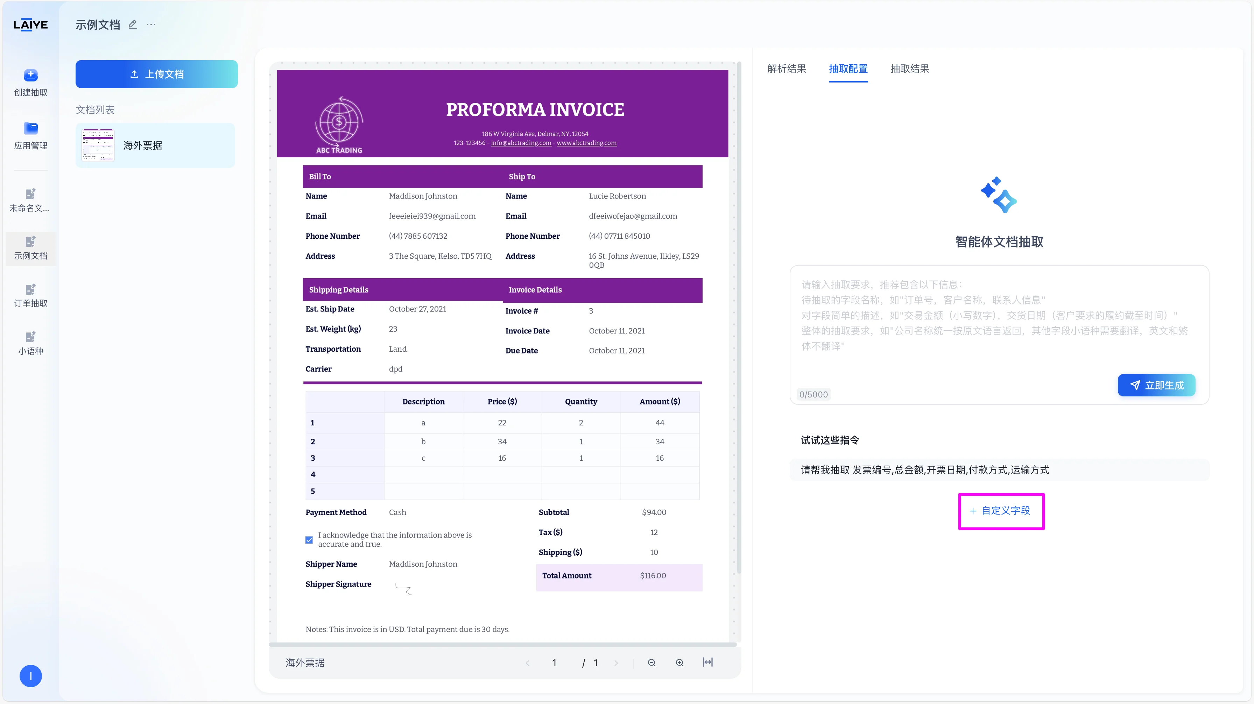Screen dimensions: 1254x704
Task: Click Bill To name Maddison Johnston
Action: pyautogui.click(x=423, y=196)
